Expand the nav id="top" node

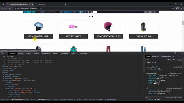(x=4, y=74)
